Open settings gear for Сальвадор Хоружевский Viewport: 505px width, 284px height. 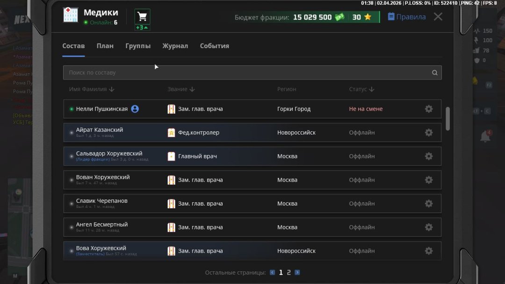coord(428,156)
